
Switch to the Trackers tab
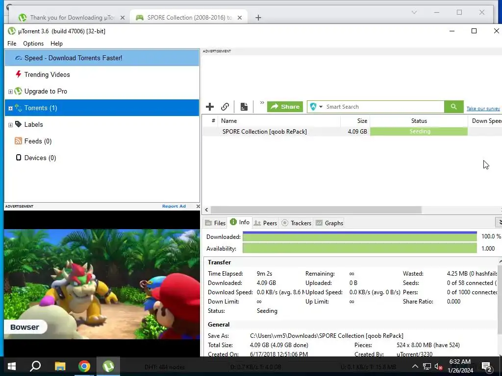coord(296,223)
